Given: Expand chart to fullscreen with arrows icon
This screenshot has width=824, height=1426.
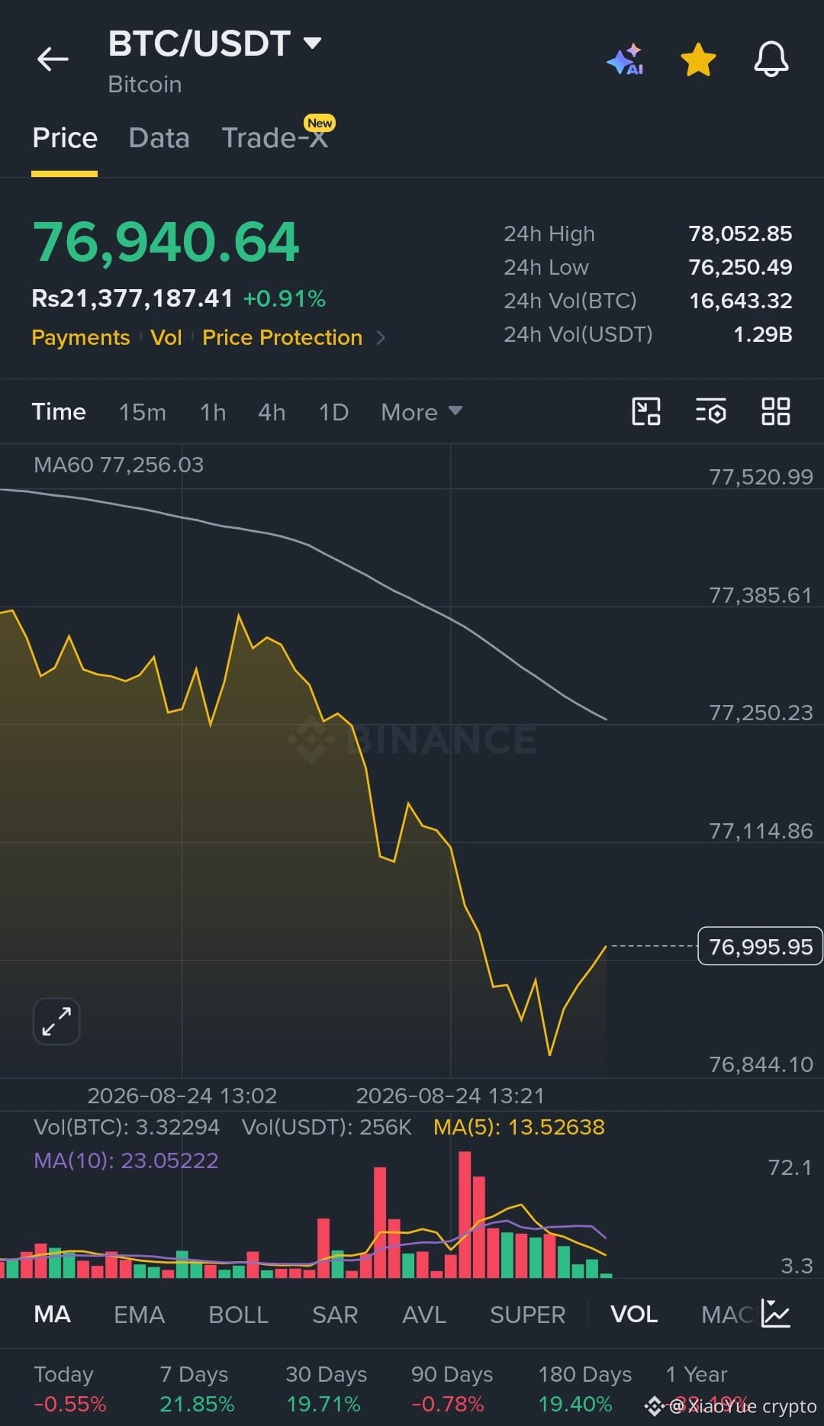Looking at the screenshot, I should click(x=56, y=1021).
